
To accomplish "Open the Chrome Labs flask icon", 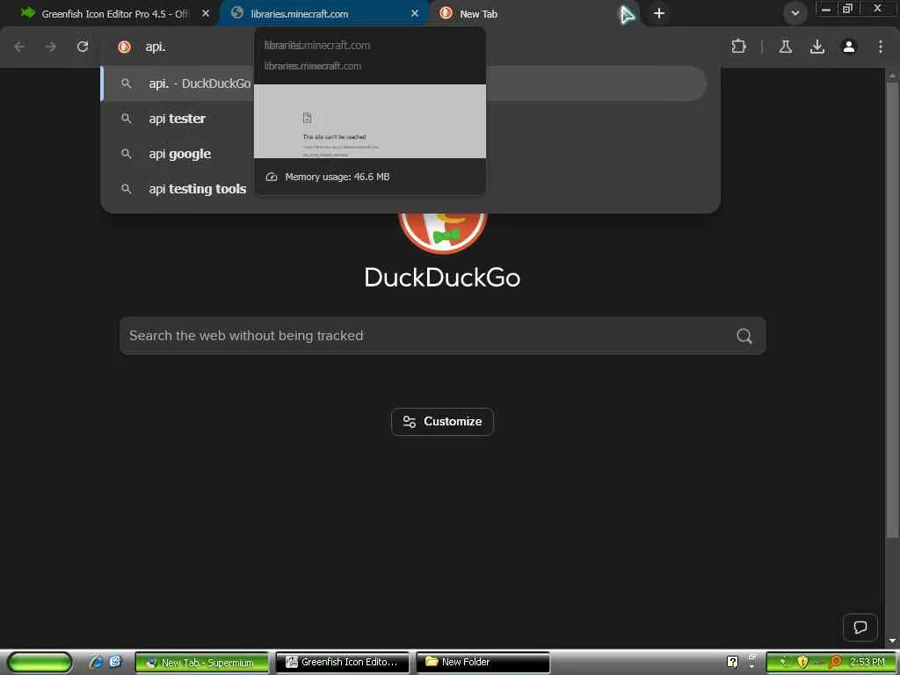I will [x=786, y=47].
